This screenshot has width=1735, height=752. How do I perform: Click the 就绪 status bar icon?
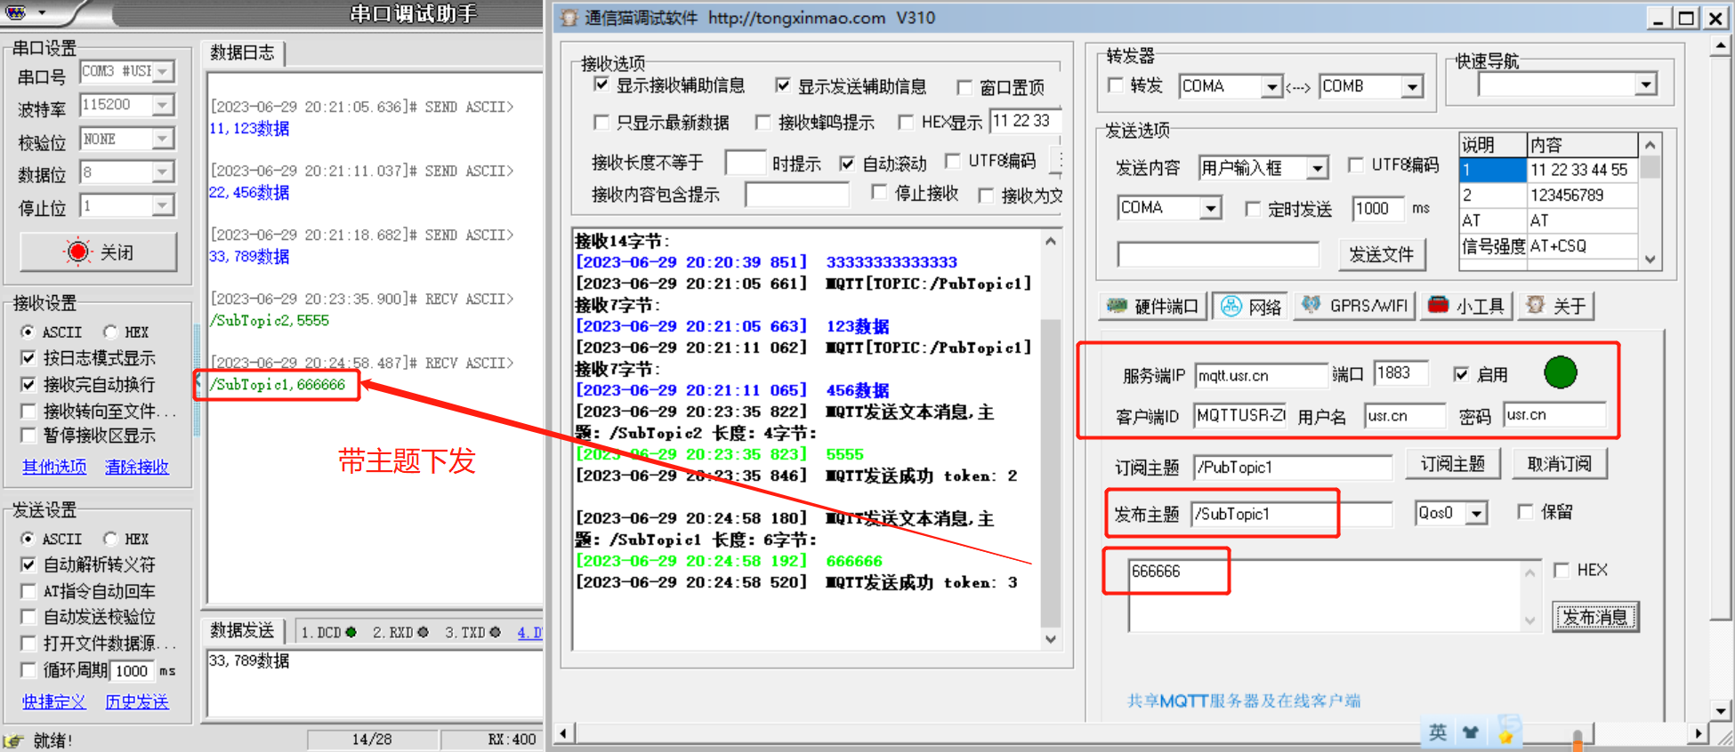pos(13,740)
